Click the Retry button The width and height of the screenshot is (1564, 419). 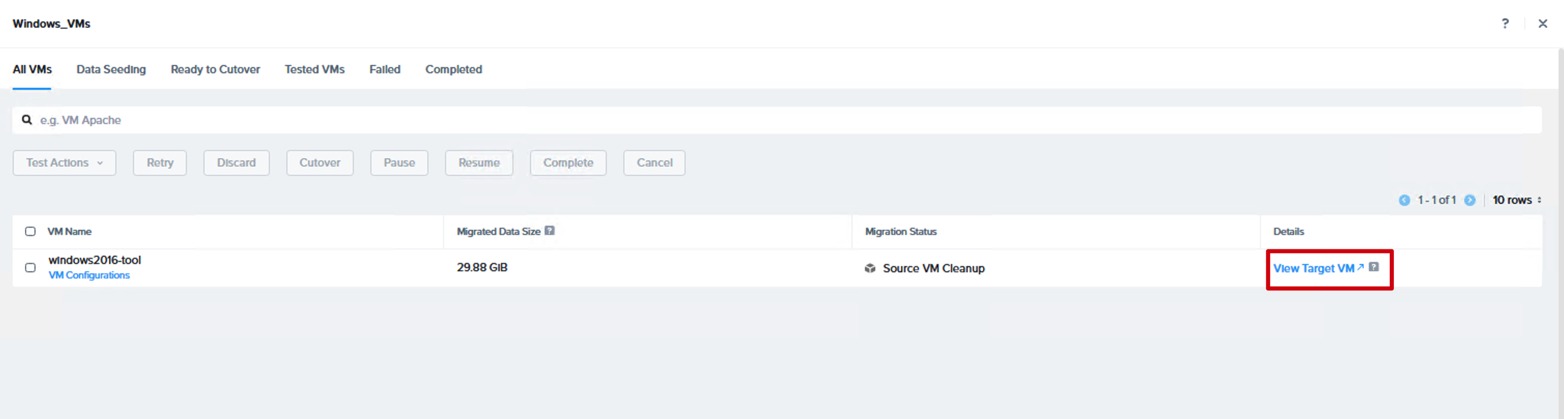[160, 163]
